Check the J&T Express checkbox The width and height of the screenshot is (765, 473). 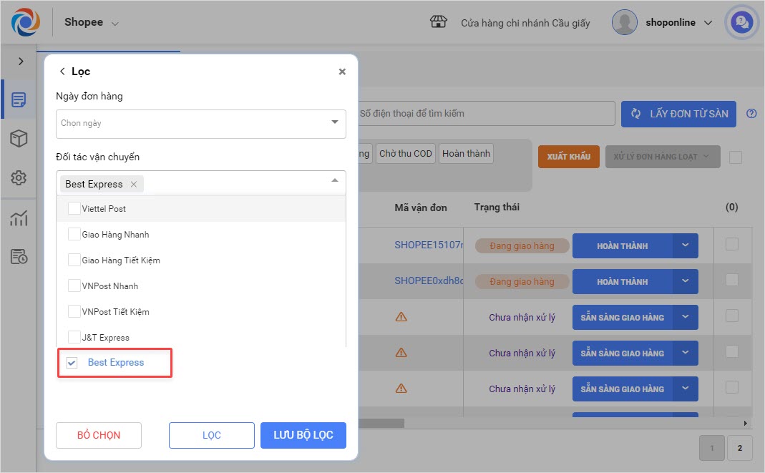click(x=74, y=338)
